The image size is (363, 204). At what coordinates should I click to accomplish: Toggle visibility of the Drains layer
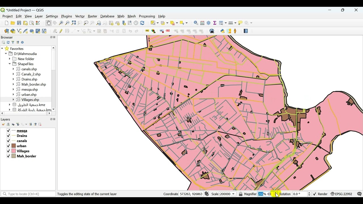pos(8,136)
